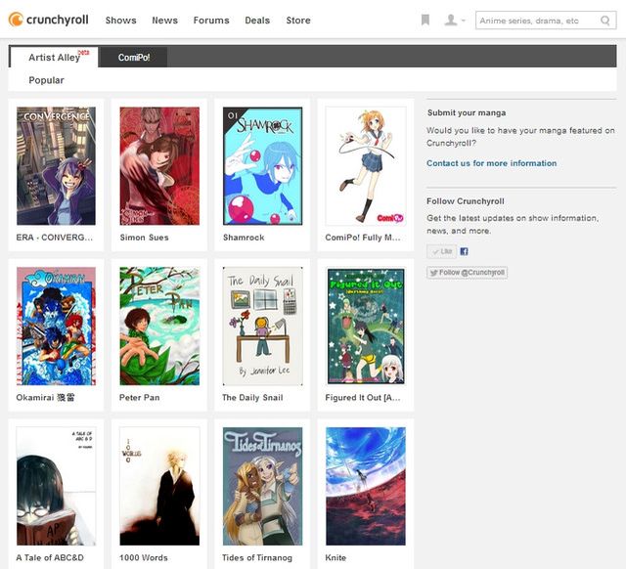Screen dimensions: 626x569
Task: Click the A Tale of ABC&D title
Action: pos(50,557)
